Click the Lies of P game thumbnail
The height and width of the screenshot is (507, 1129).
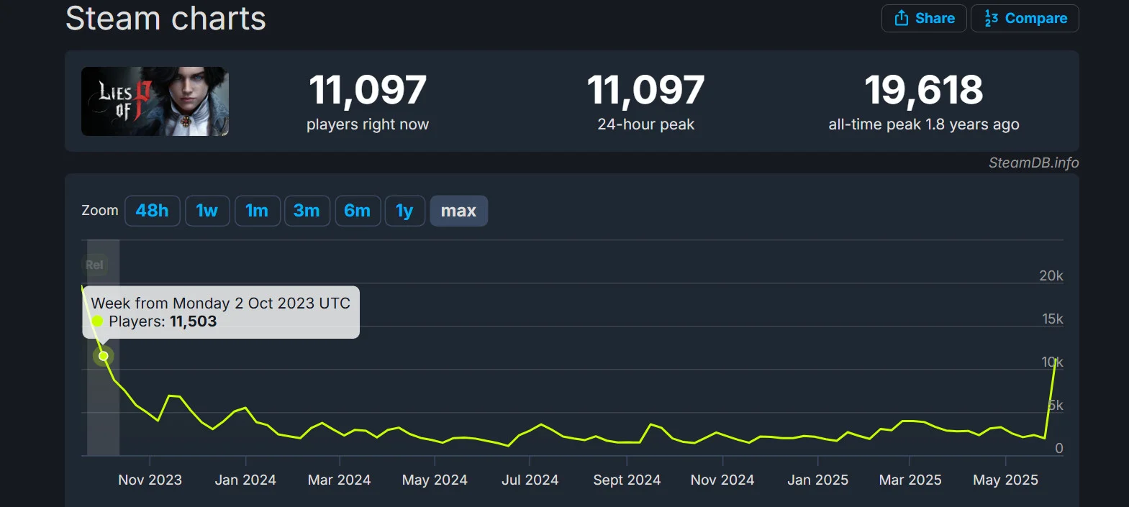[x=155, y=101]
